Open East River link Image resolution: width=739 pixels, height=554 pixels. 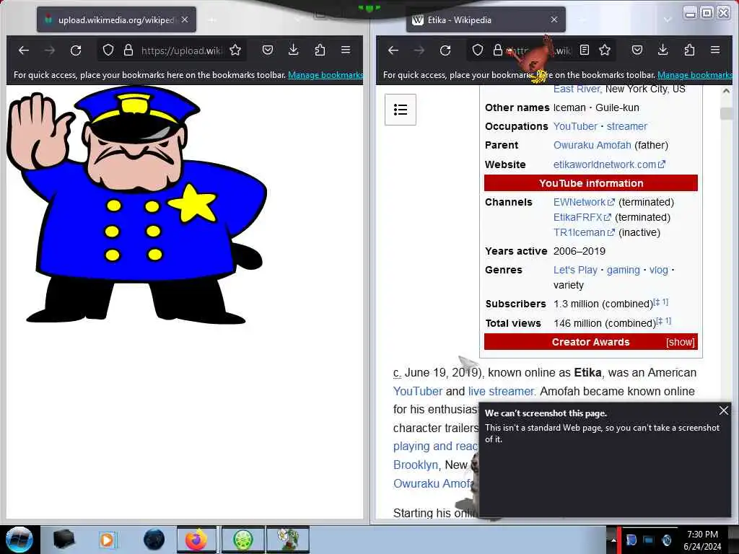coord(577,89)
